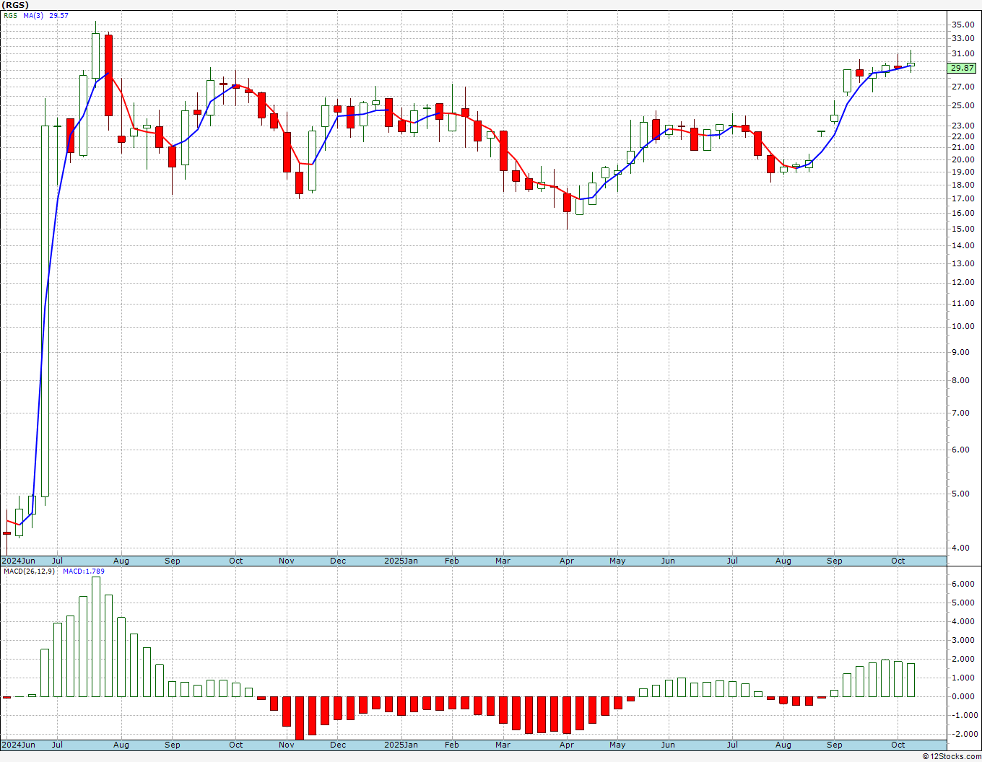Click 2024Jun on the price chart date axis

click(18, 561)
